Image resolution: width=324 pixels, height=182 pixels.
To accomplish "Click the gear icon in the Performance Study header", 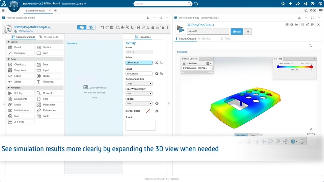I will pyautogui.click(x=292, y=25).
